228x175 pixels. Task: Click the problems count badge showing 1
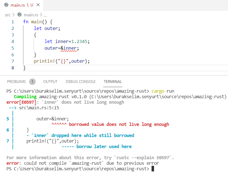pos(32,82)
